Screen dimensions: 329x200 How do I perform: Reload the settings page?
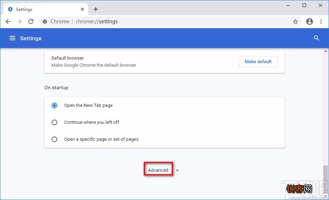pyautogui.click(x=31, y=22)
